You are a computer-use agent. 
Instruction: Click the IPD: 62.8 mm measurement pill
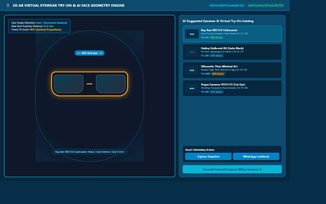(90, 53)
